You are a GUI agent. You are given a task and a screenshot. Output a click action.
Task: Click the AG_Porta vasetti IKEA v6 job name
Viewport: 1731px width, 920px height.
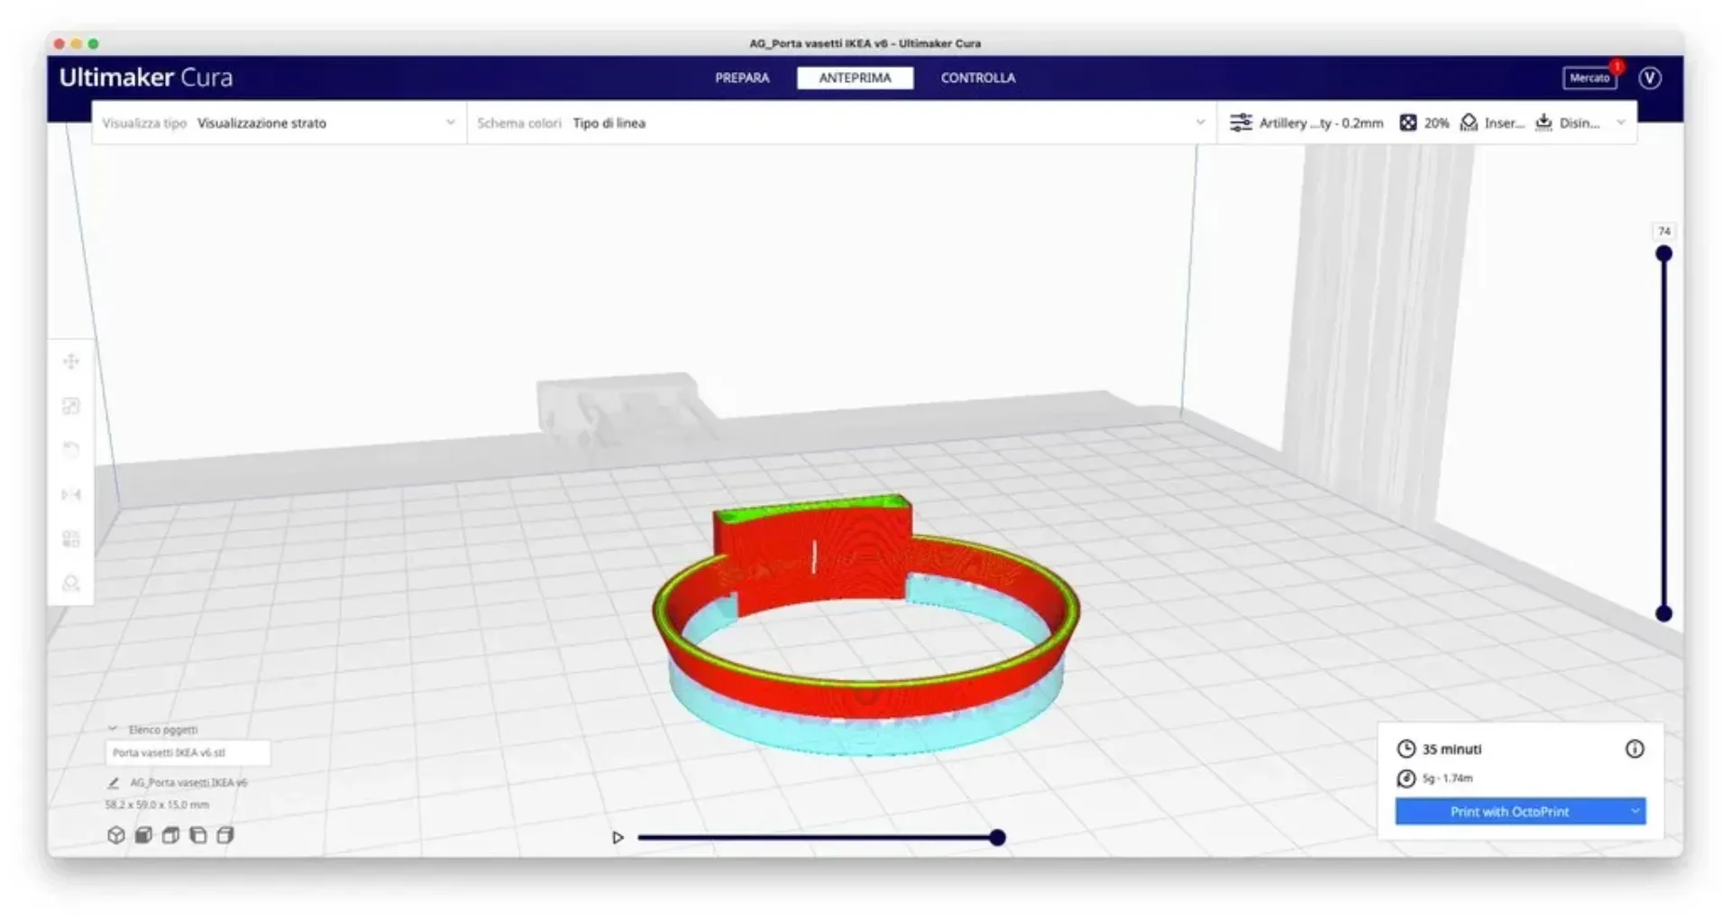[188, 783]
